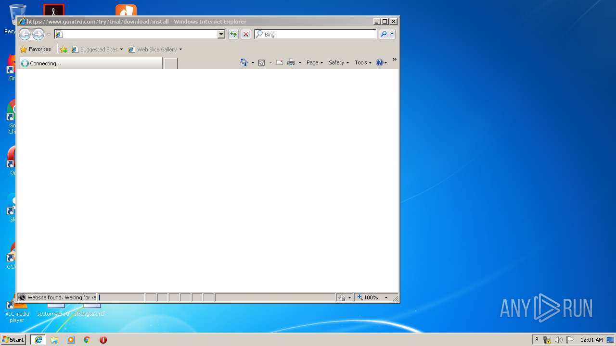This screenshot has width=616, height=346.
Task: Expand the address bar URL dropdown
Action: (221, 34)
